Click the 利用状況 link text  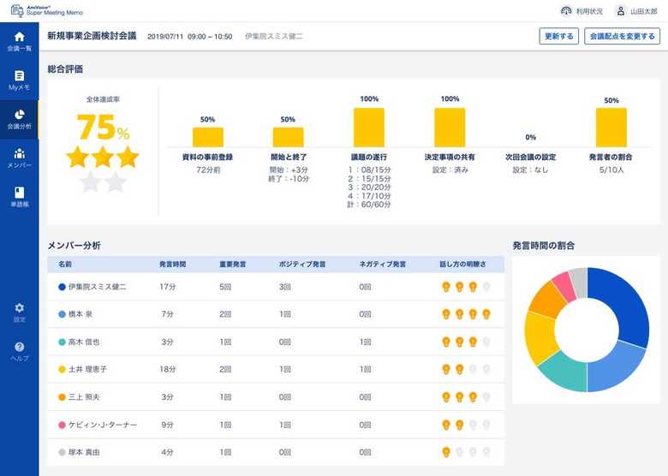[589, 11]
